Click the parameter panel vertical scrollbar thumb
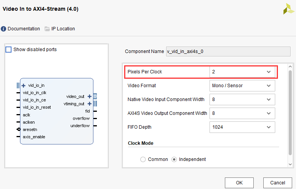The width and height of the screenshot is (296, 189). click(x=290, y=111)
